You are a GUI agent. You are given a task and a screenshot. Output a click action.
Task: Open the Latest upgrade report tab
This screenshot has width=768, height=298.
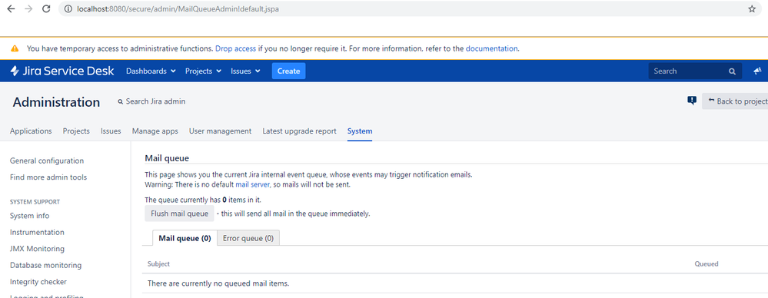pos(299,131)
